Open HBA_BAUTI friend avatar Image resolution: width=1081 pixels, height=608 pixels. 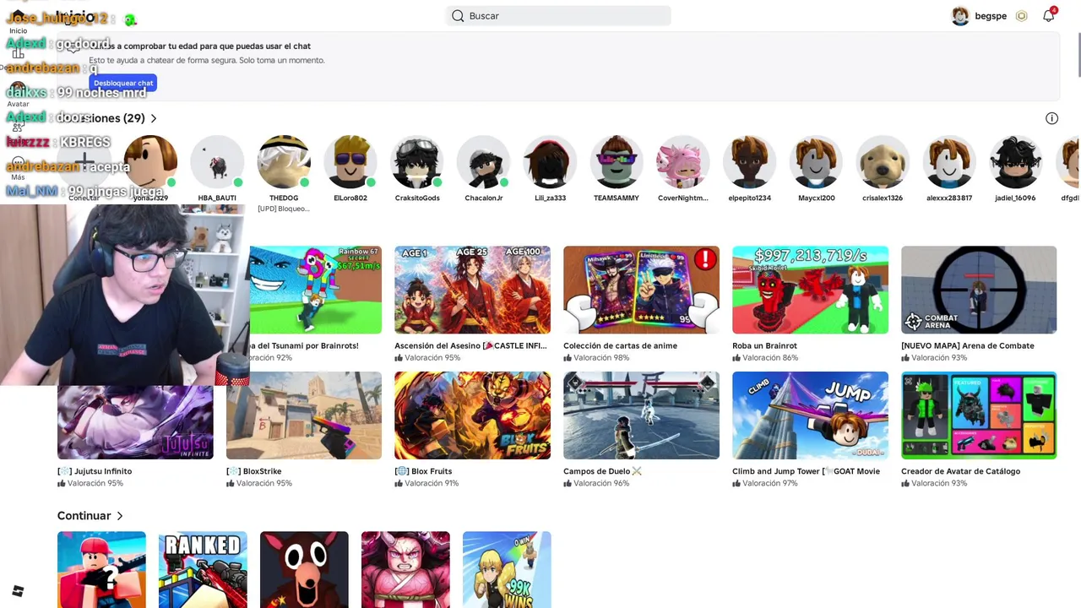(x=217, y=162)
